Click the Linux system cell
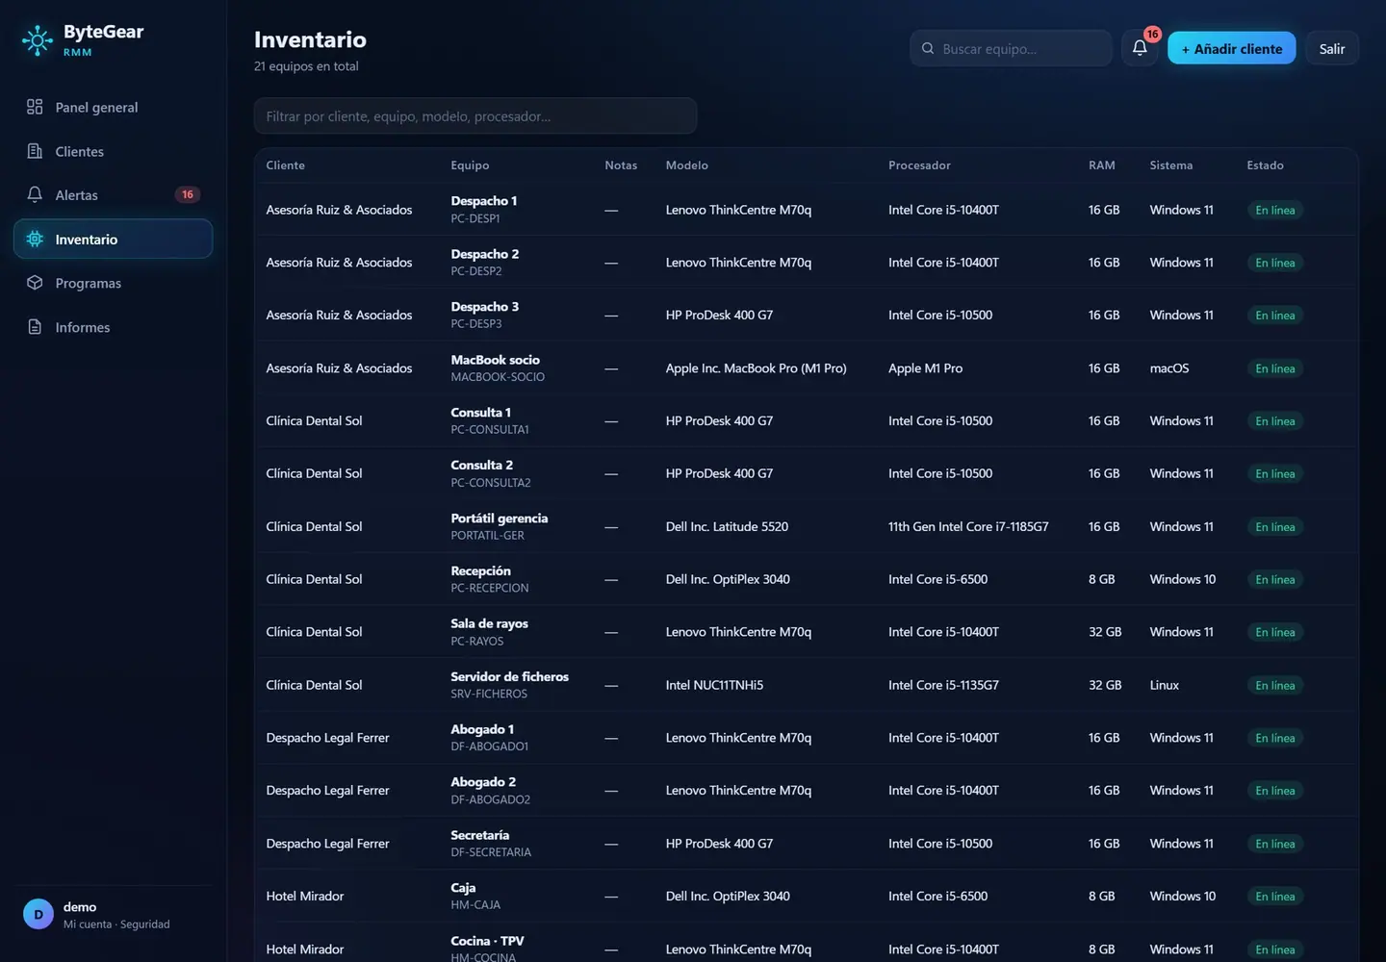Screen dimensions: 1386x962 [1165, 686]
